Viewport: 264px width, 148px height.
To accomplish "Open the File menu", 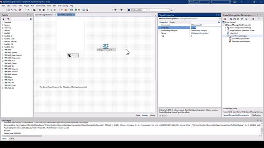I will (x=4, y=6).
